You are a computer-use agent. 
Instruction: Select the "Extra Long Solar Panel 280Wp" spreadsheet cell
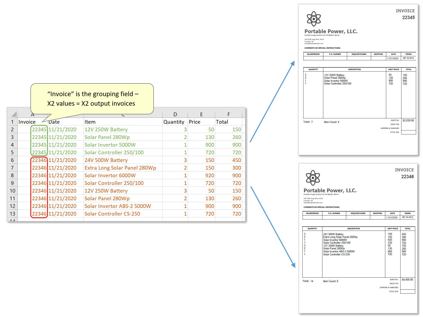(x=120, y=168)
